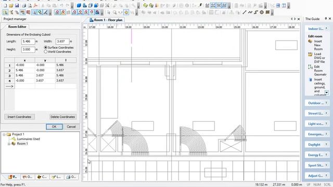This screenshot has width=333, height=187.
Task: Click the OK button
Action: (54, 127)
